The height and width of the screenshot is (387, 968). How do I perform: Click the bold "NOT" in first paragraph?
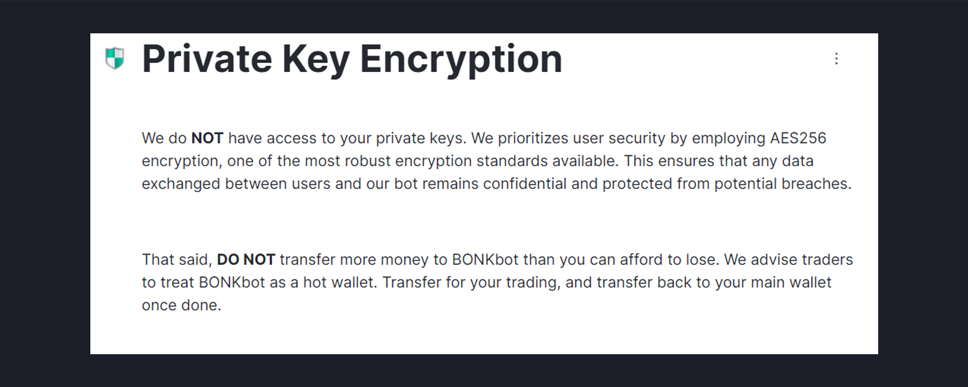tap(207, 138)
